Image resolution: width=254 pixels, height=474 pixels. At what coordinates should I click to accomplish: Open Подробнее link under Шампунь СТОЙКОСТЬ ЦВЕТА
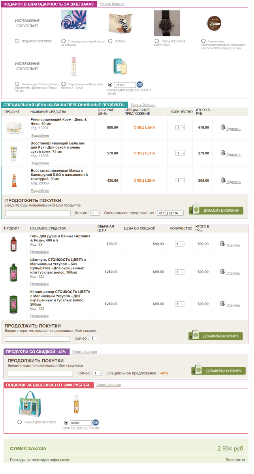point(40,284)
